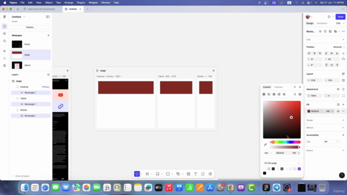Viewport: 347px width, 195px height.
Task: Choose solid fill type in color picker
Action: (264, 94)
